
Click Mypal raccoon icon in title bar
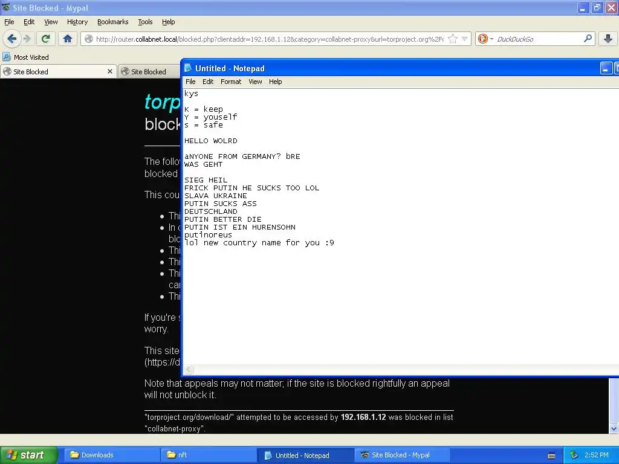coord(5,7)
